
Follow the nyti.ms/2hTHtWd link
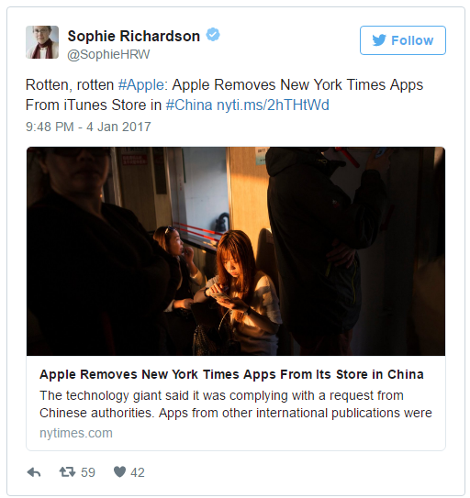(273, 105)
